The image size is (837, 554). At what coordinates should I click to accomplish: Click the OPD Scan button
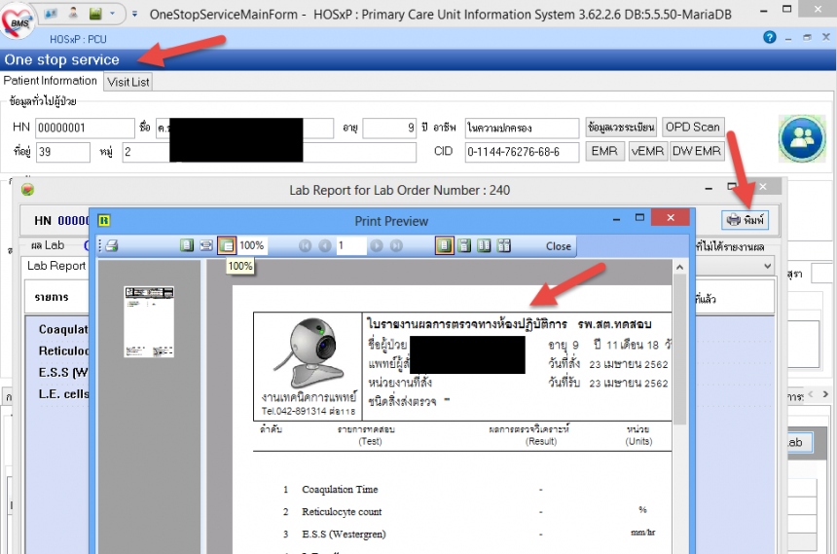[693, 128]
